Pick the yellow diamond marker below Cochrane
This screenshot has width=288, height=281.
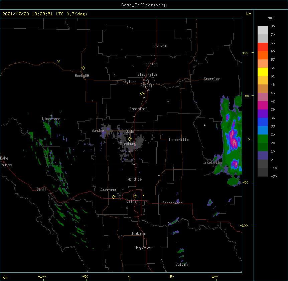point(114,197)
